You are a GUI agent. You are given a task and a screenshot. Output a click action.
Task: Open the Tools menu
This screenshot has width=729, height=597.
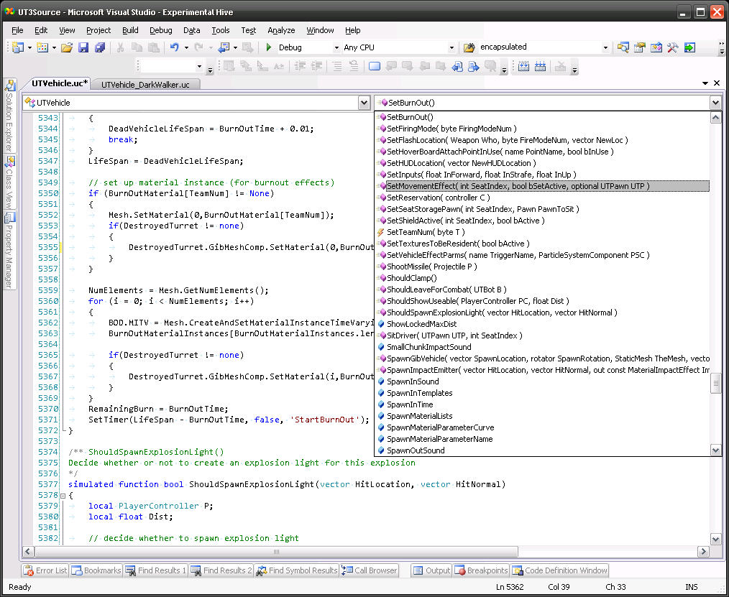pyautogui.click(x=221, y=30)
